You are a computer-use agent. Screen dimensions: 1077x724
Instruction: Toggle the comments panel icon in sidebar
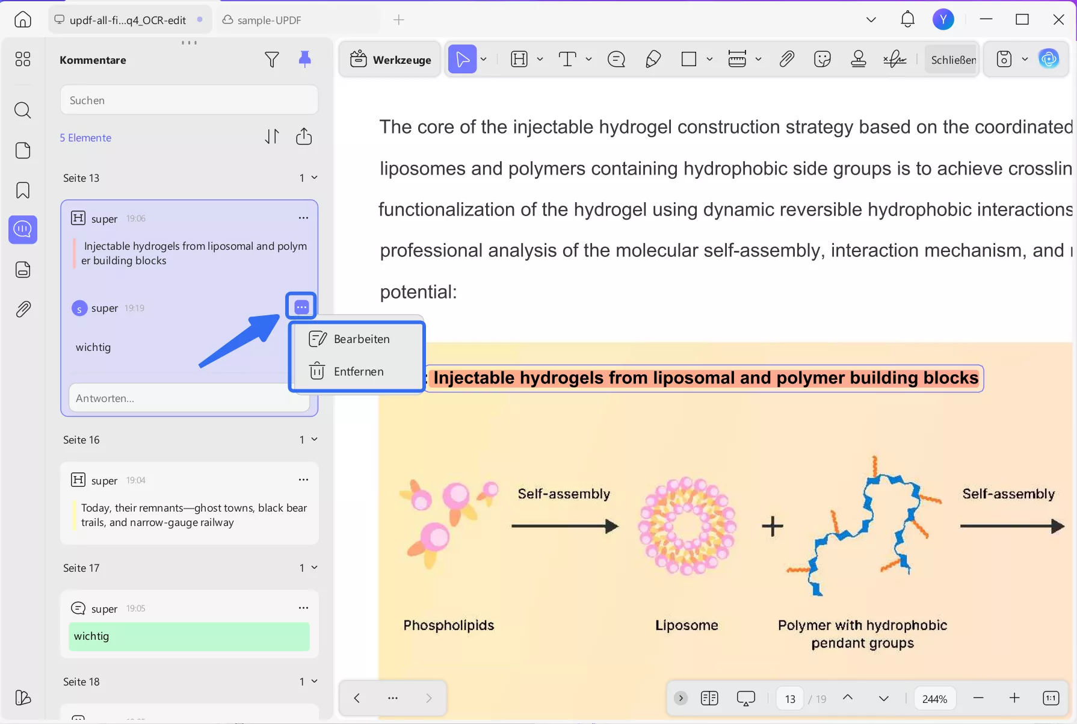[23, 229]
